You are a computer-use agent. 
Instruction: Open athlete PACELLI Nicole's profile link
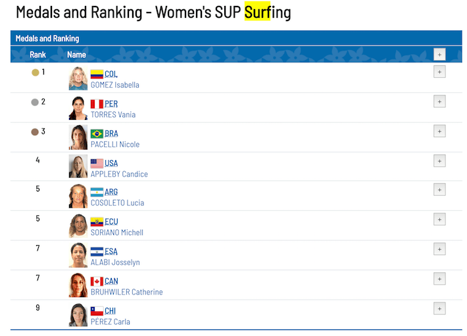pyautogui.click(x=114, y=144)
